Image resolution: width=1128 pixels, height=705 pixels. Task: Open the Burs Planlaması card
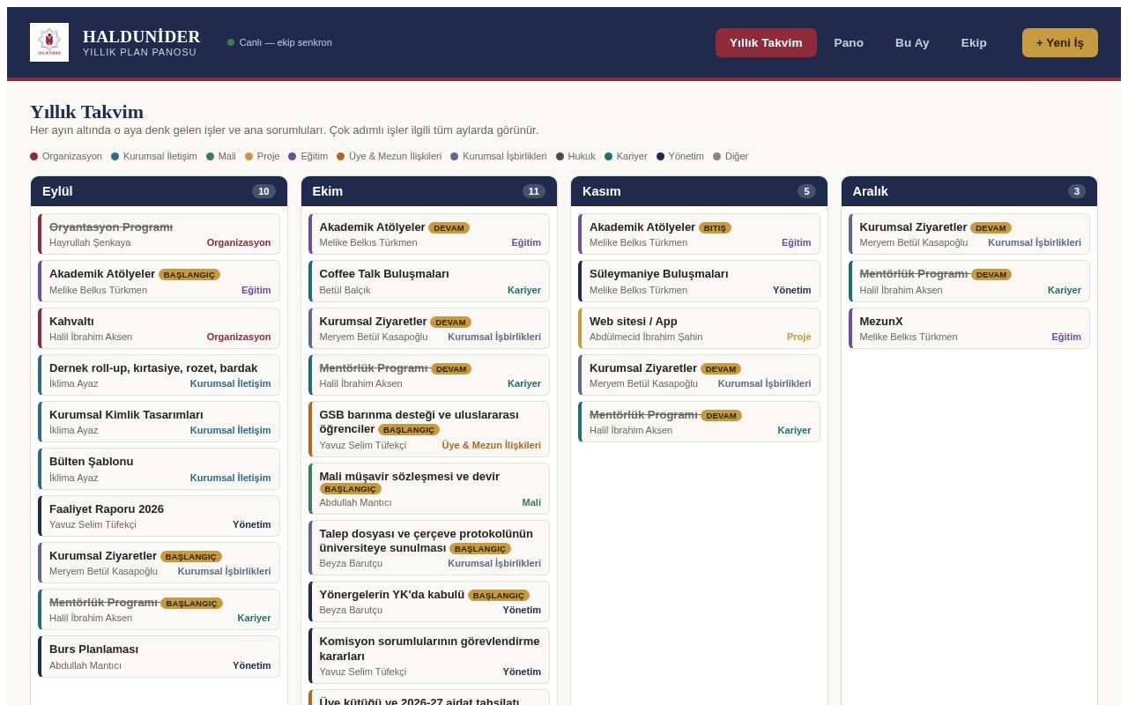[159, 657]
